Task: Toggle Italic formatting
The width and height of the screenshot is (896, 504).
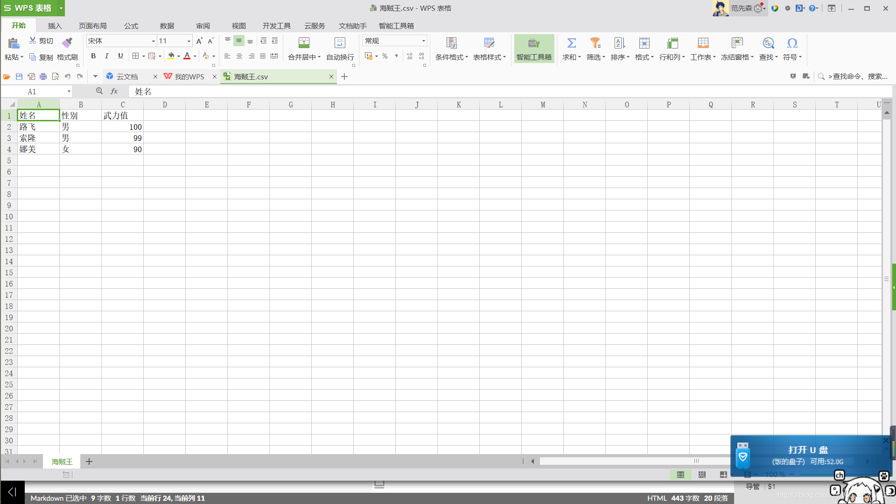Action: tap(107, 56)
